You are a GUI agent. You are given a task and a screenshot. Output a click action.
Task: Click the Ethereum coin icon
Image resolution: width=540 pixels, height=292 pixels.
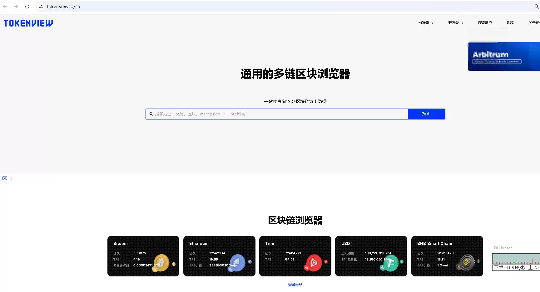237,262
